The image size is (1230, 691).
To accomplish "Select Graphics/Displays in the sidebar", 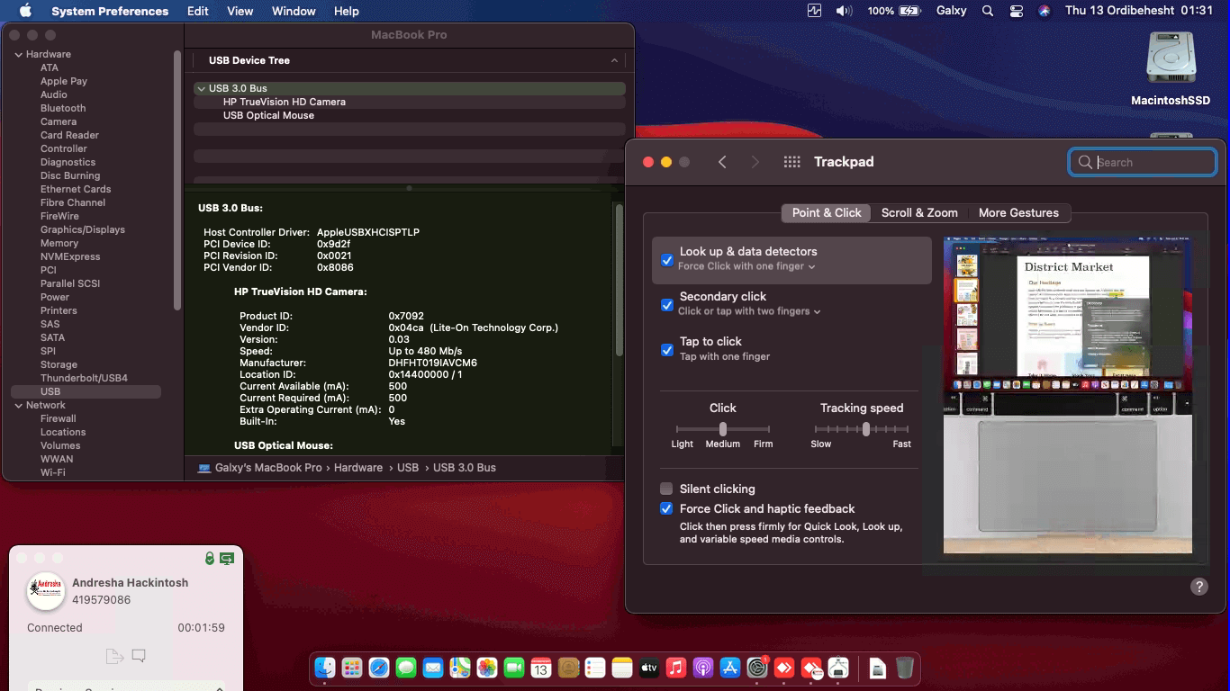I will (83, 229).
